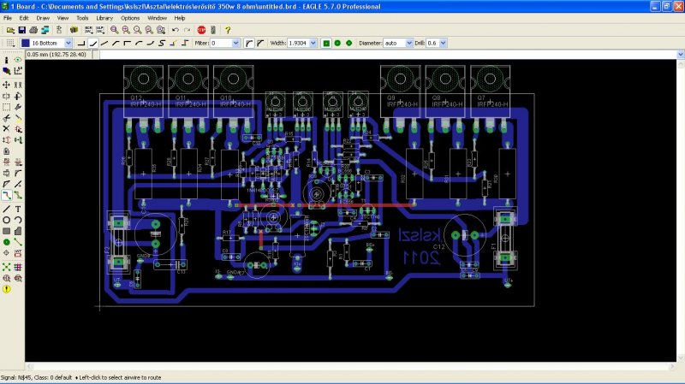Screen dimensions: 685x384
Task: Select the 45-degree wire bend style
Action: point(92,43)
